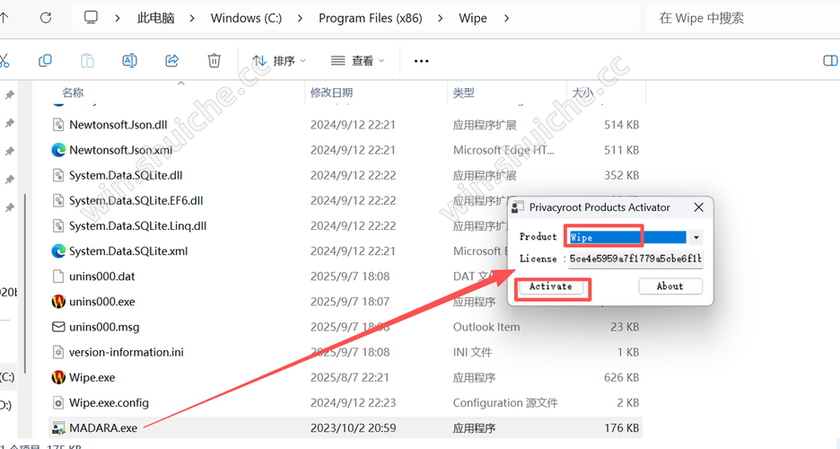Select the Wipe.exe.config file name
Screen dimensions: 840x449
[x=109, y=403]
